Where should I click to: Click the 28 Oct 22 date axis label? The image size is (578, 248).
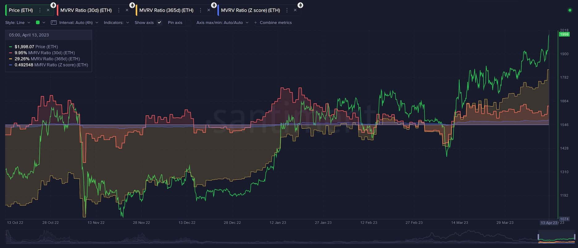pos(51,223)
